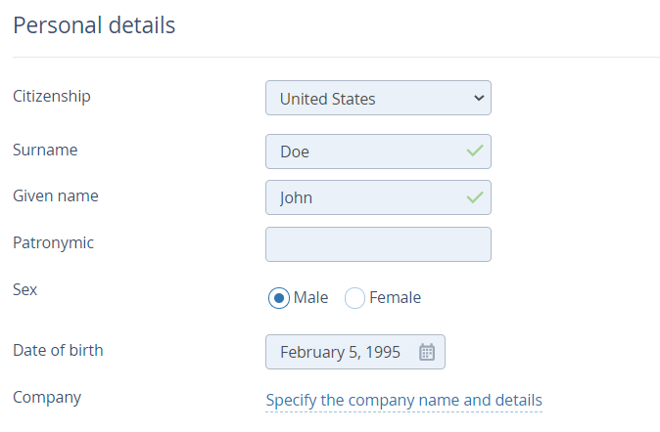Open the United States citizenship selector
This screenshot has height=432, width=660.
click(378, 98)
